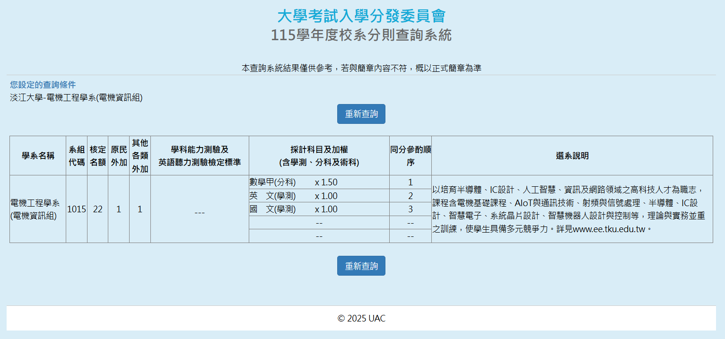Click the department code 1015 cell

(77, 209)
